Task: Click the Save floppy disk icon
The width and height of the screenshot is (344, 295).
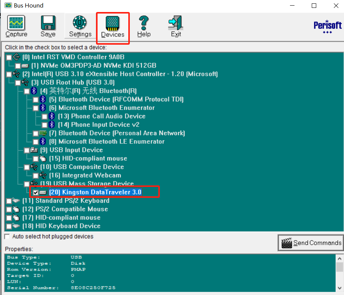Action: coord(48,23)
